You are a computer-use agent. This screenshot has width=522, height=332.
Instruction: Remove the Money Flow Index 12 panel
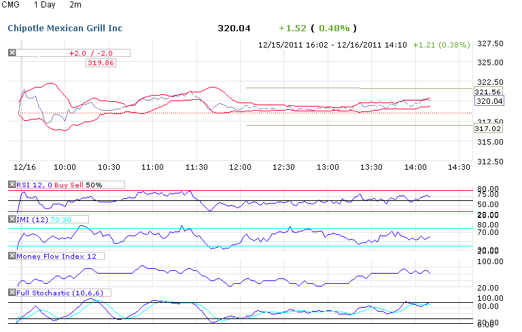(x=12, y=255)
